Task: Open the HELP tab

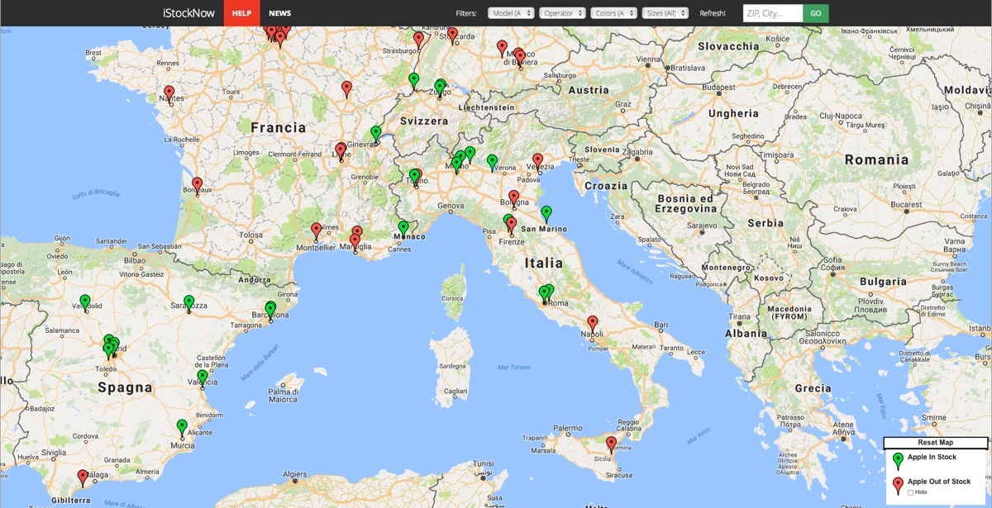Action: pyautogui.click(x=241, y=13)
